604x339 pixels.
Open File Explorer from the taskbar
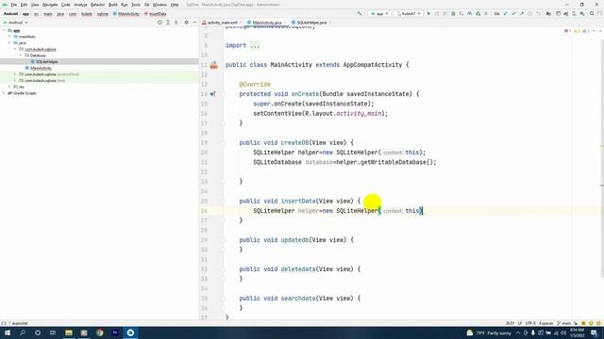point(69,332)
